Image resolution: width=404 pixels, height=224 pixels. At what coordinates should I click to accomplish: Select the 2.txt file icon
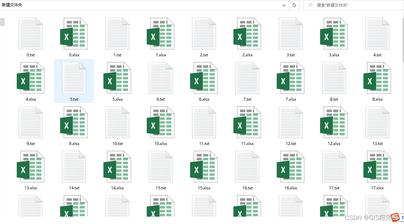point(204,34)
